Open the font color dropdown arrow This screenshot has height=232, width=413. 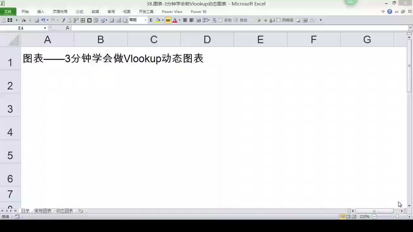180,20
